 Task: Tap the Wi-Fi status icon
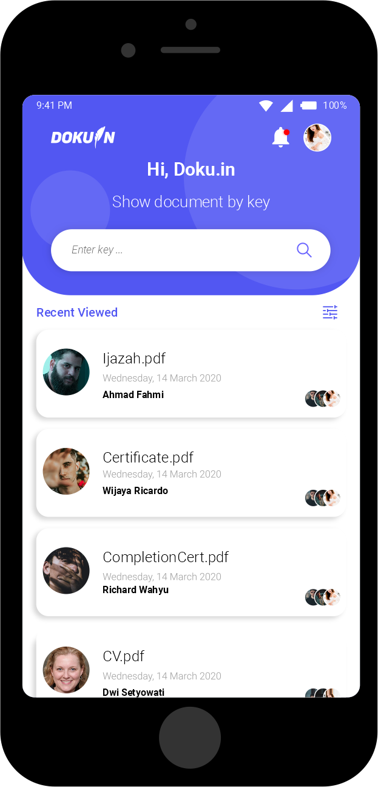click(x=266, y=105)
